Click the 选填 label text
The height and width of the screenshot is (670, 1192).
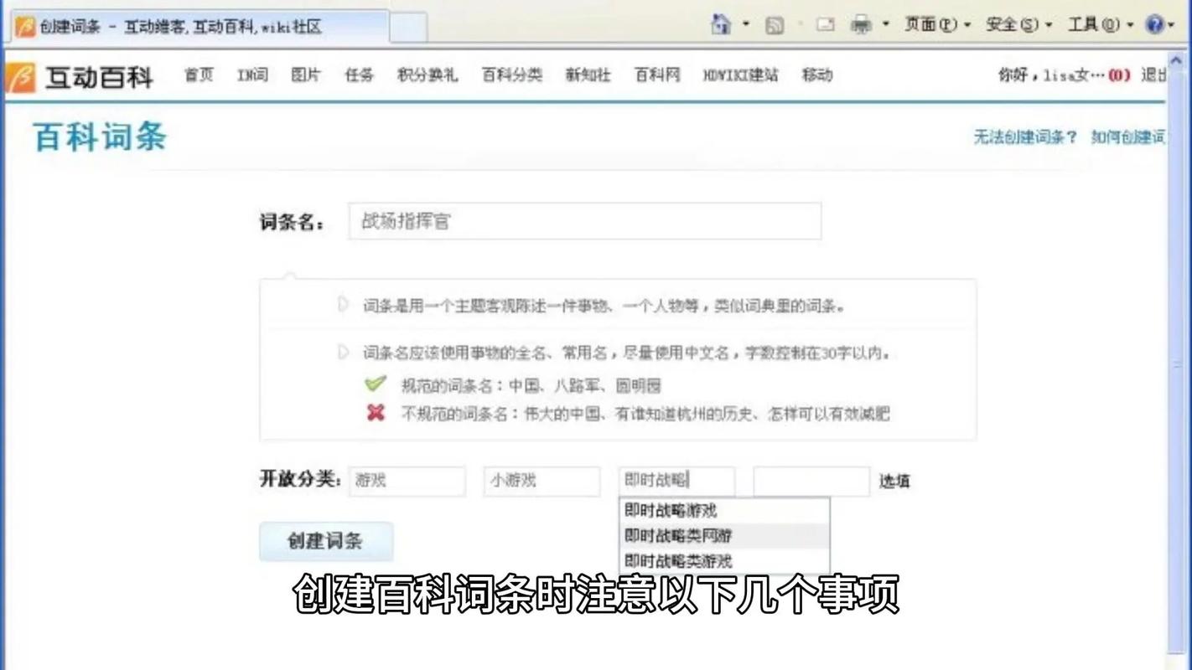(894, 482)
